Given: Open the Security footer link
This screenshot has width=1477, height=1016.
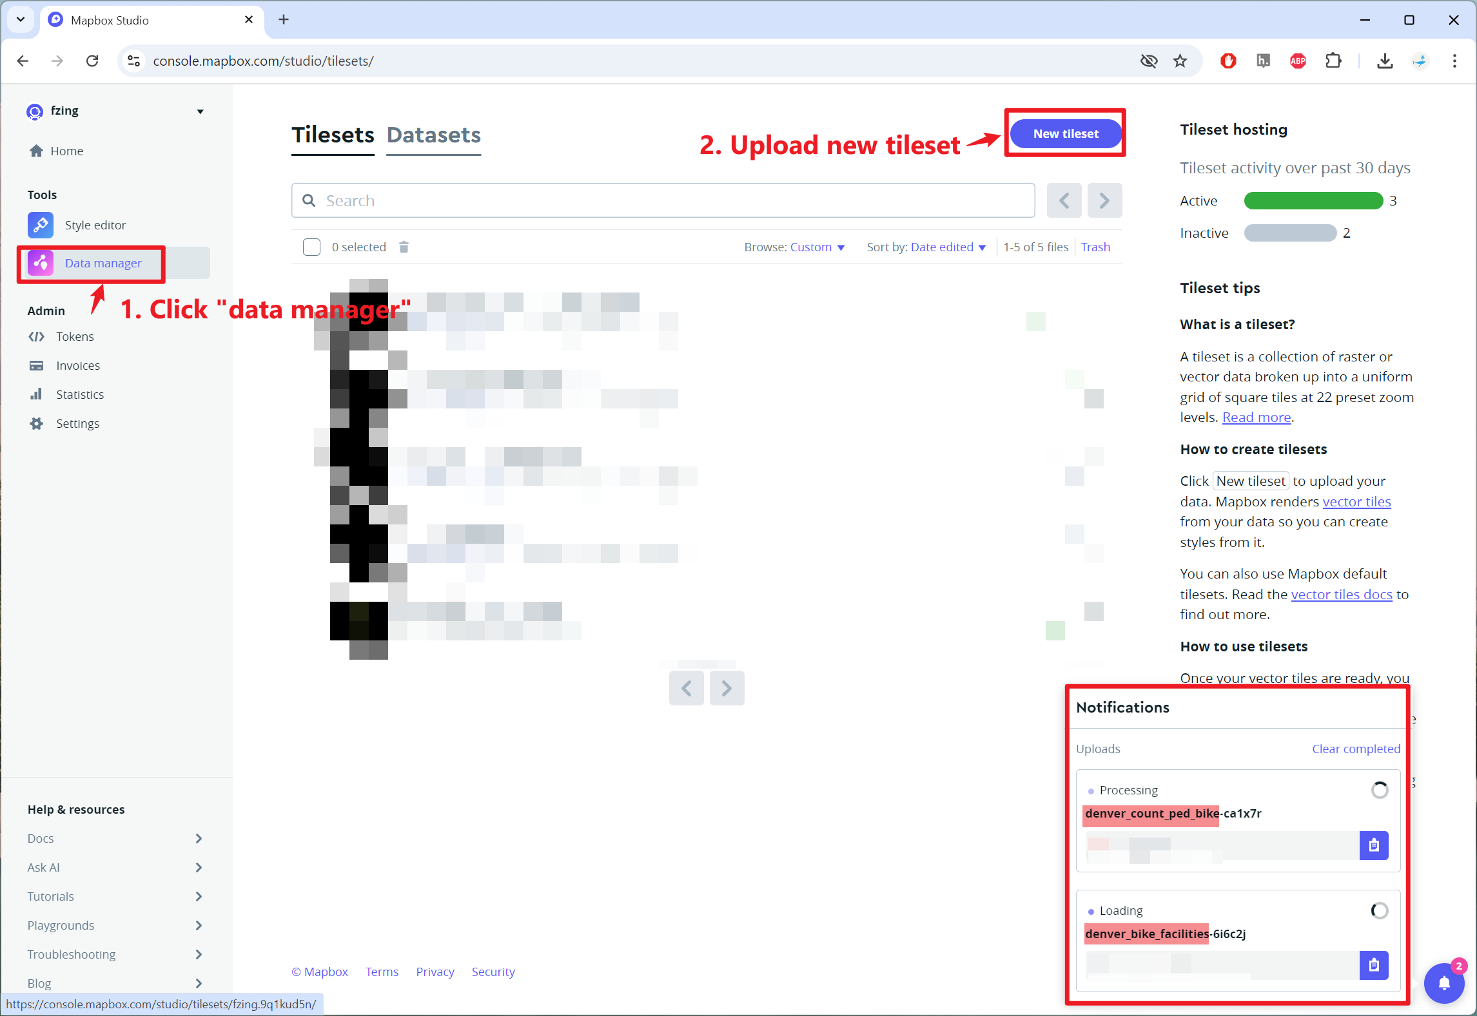Looking at the screenshot, I should click(493, 972).
